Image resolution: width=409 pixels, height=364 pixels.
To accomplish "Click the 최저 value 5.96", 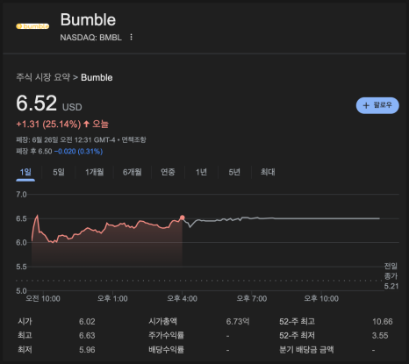I will [x=87, y=350].
